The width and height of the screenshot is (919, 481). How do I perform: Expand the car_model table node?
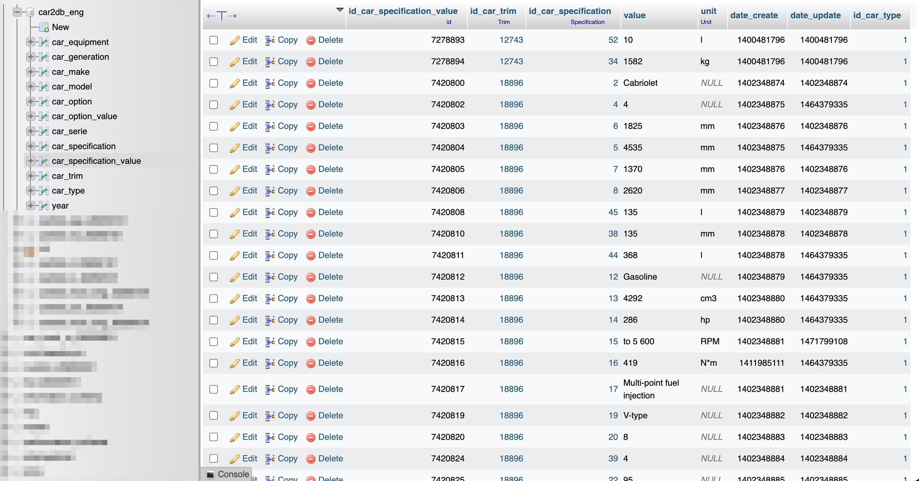coord(30,86)
